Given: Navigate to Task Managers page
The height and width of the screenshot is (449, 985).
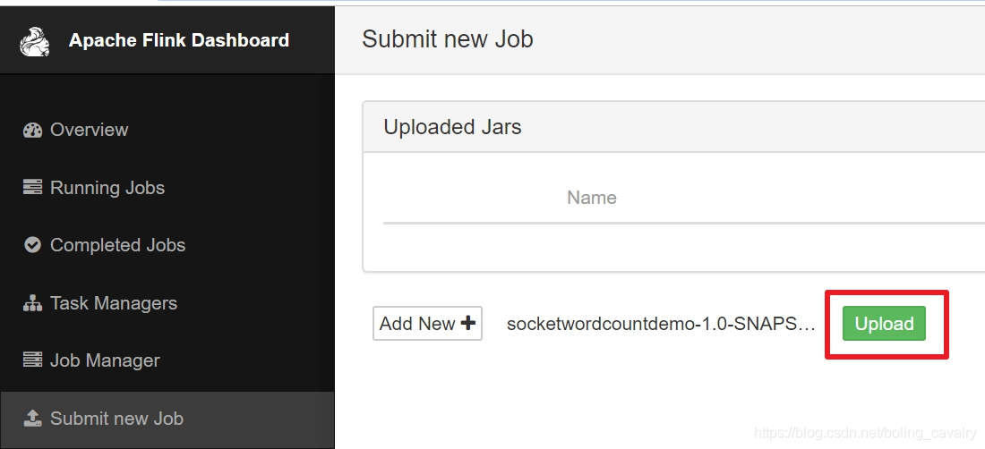Looking at the screenshot, I should pos(113,303).
